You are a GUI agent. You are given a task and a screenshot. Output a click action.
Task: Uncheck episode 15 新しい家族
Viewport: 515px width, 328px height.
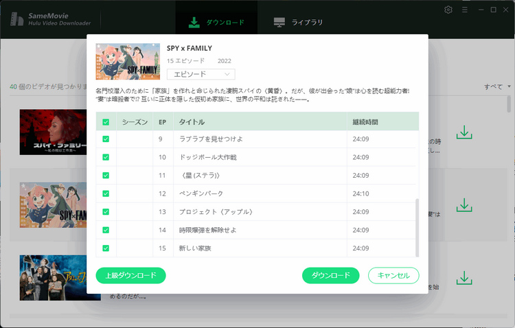[x=106, y=248]
